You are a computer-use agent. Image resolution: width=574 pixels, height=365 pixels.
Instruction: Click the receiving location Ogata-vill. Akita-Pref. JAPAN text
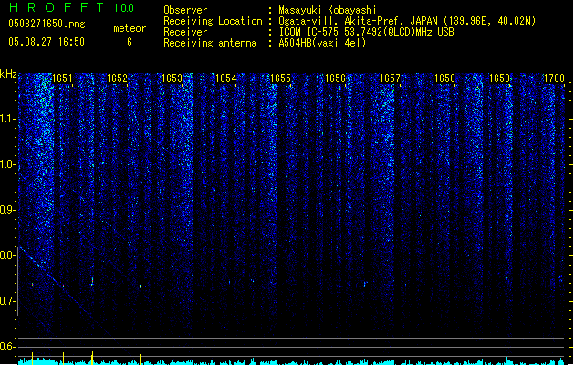click(x=407, y=21)
